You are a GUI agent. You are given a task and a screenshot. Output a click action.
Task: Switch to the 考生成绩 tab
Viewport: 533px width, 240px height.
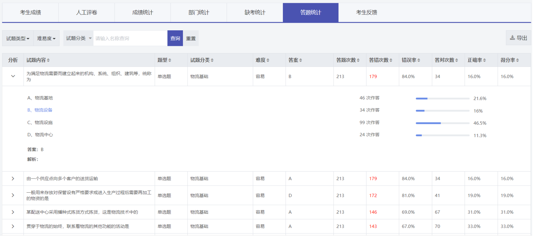30,12
